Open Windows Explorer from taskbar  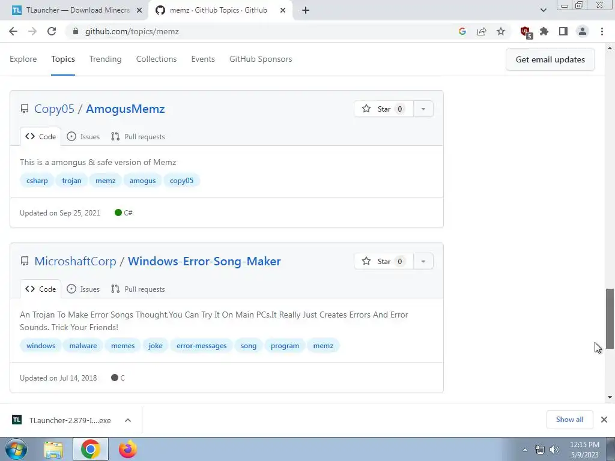(53, 450)
